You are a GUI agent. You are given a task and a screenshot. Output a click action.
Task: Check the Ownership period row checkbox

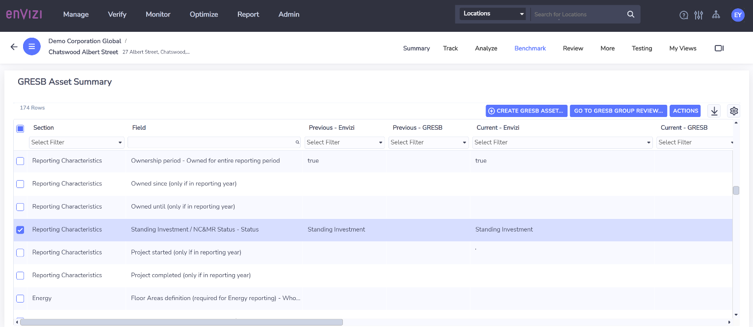tap(20, 161)
